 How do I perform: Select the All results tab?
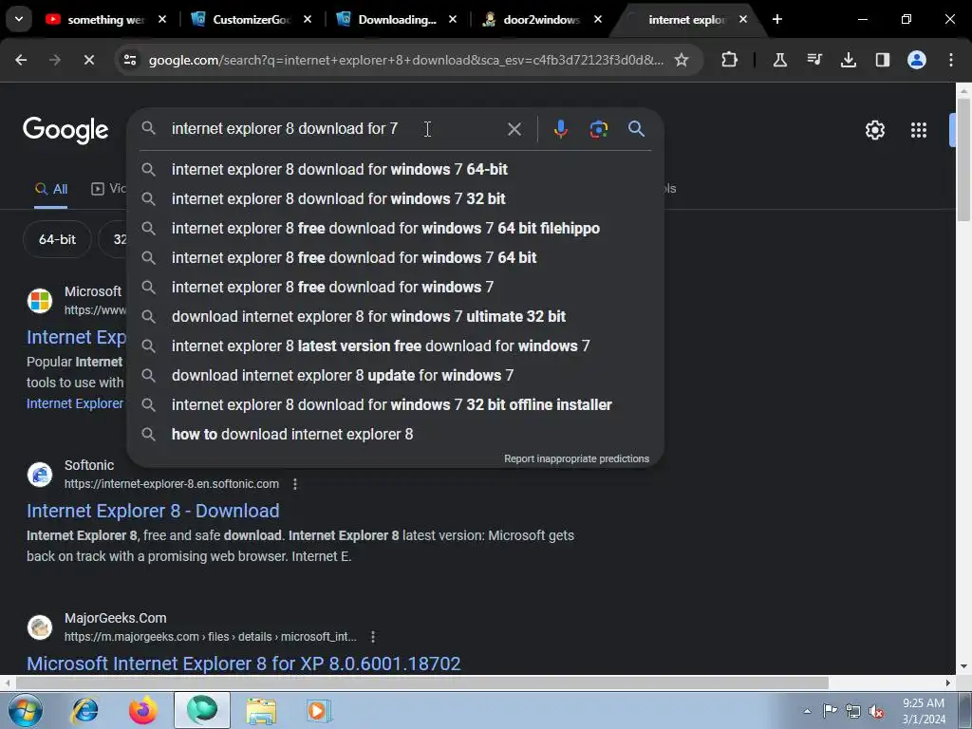coord(51,189)
